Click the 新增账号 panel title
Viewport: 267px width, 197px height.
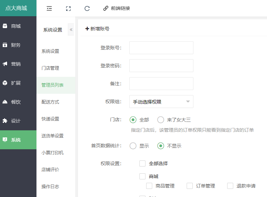100,29
